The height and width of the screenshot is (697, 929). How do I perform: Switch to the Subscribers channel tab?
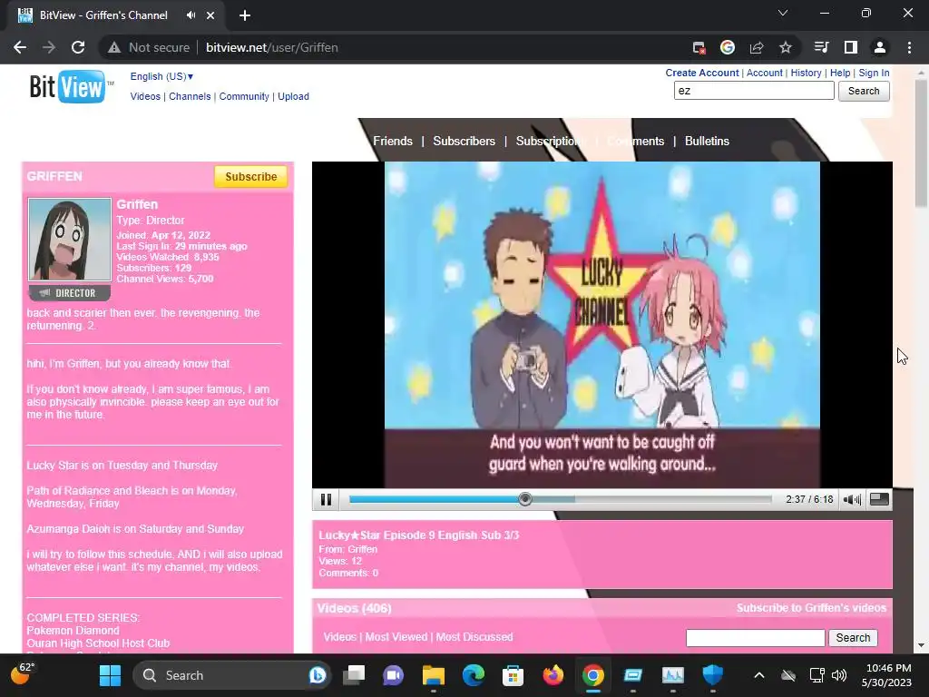point(464,141)
